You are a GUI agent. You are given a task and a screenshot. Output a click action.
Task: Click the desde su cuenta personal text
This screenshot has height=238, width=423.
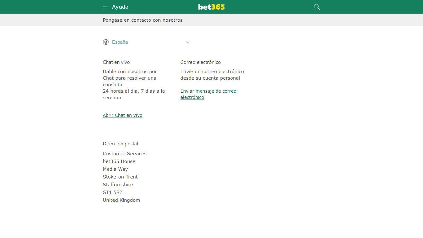(210, 78)
